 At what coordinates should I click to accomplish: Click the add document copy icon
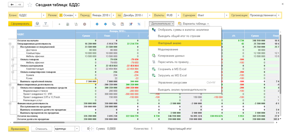68,24
